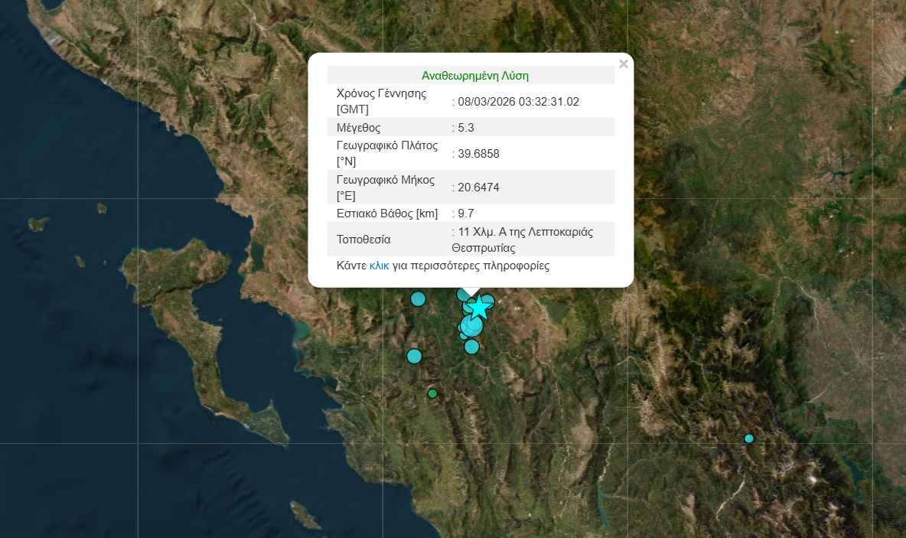Click the origin time 08/03/2026 03:32:31.02
This screenshot has width=906, height=538.
point(517,102)
